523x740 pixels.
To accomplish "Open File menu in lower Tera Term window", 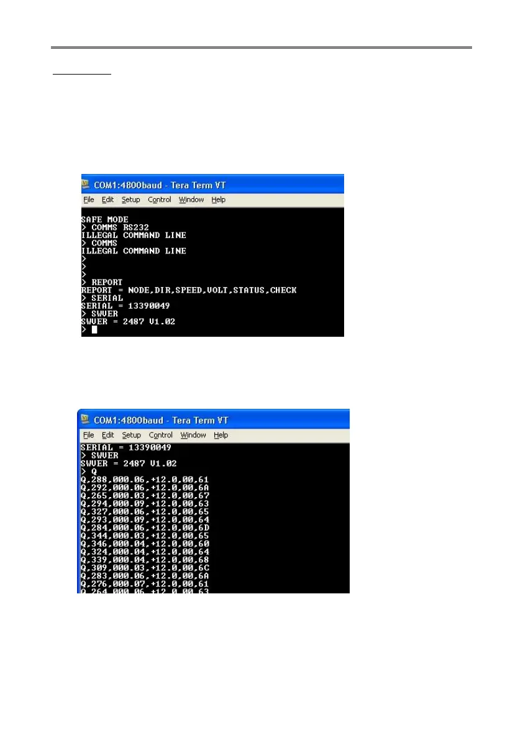I will (x=89, y=435).
